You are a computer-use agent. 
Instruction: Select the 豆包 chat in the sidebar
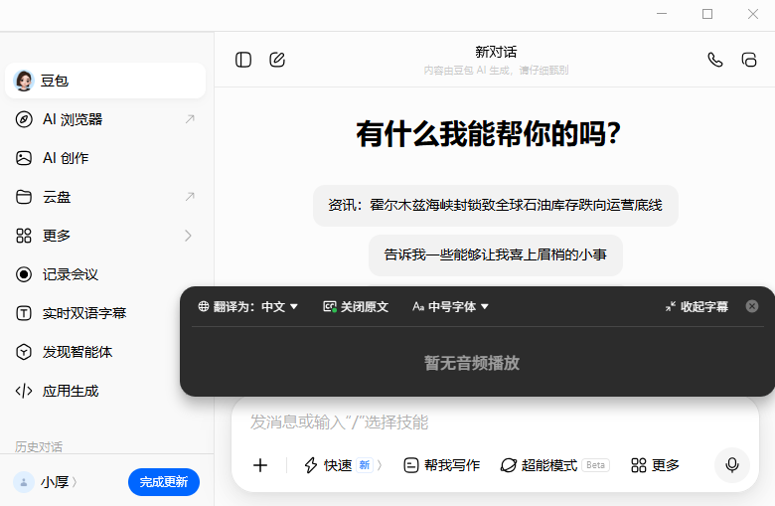pyautogui.click(x=105, y=81)
